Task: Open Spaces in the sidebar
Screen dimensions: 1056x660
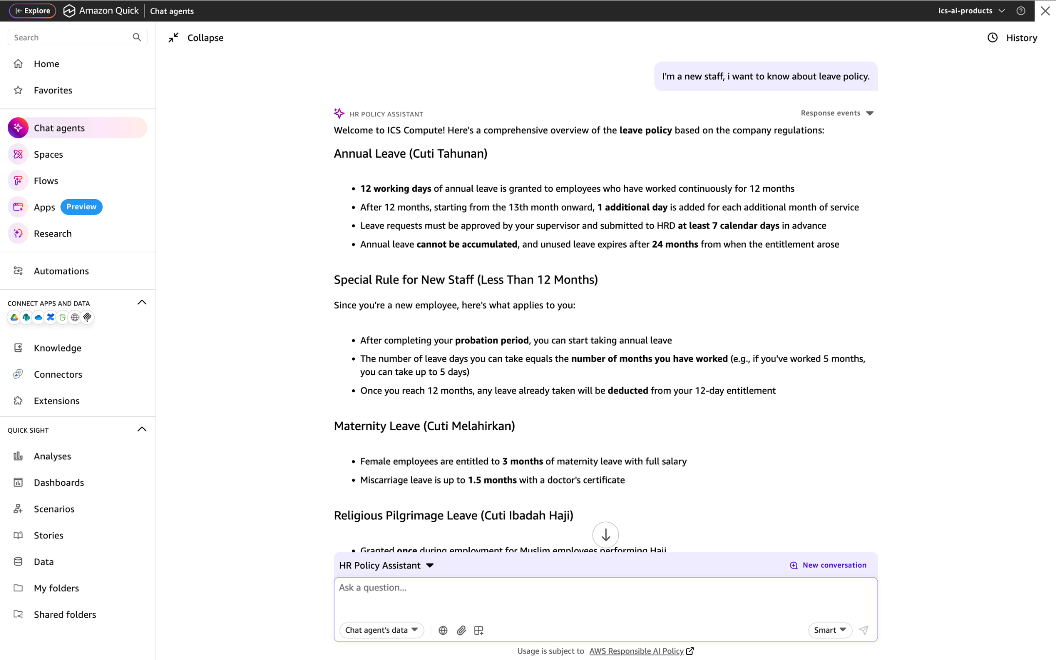Action: pos(77,154)
